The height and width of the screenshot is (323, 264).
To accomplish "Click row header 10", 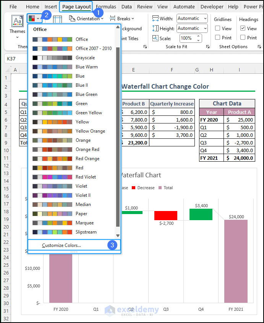I will click(6, 150).
